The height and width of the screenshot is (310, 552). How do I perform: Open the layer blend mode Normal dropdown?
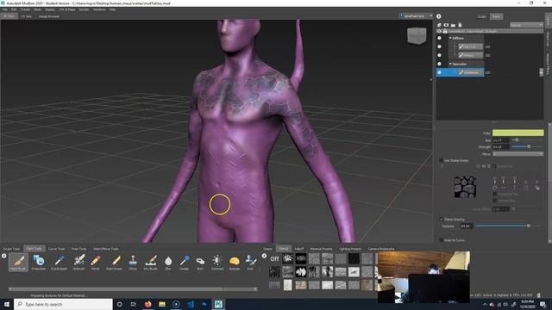(x=526, y=25)
